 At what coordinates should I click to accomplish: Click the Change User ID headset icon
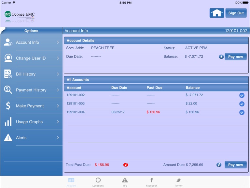click(8, 58)
